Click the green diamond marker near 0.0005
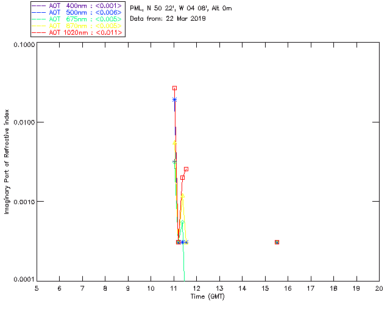The image size is (390, 312). tap(183, 222)
